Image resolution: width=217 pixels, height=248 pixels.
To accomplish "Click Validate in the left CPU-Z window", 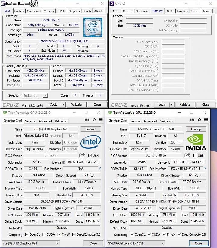I will point(77,104).
